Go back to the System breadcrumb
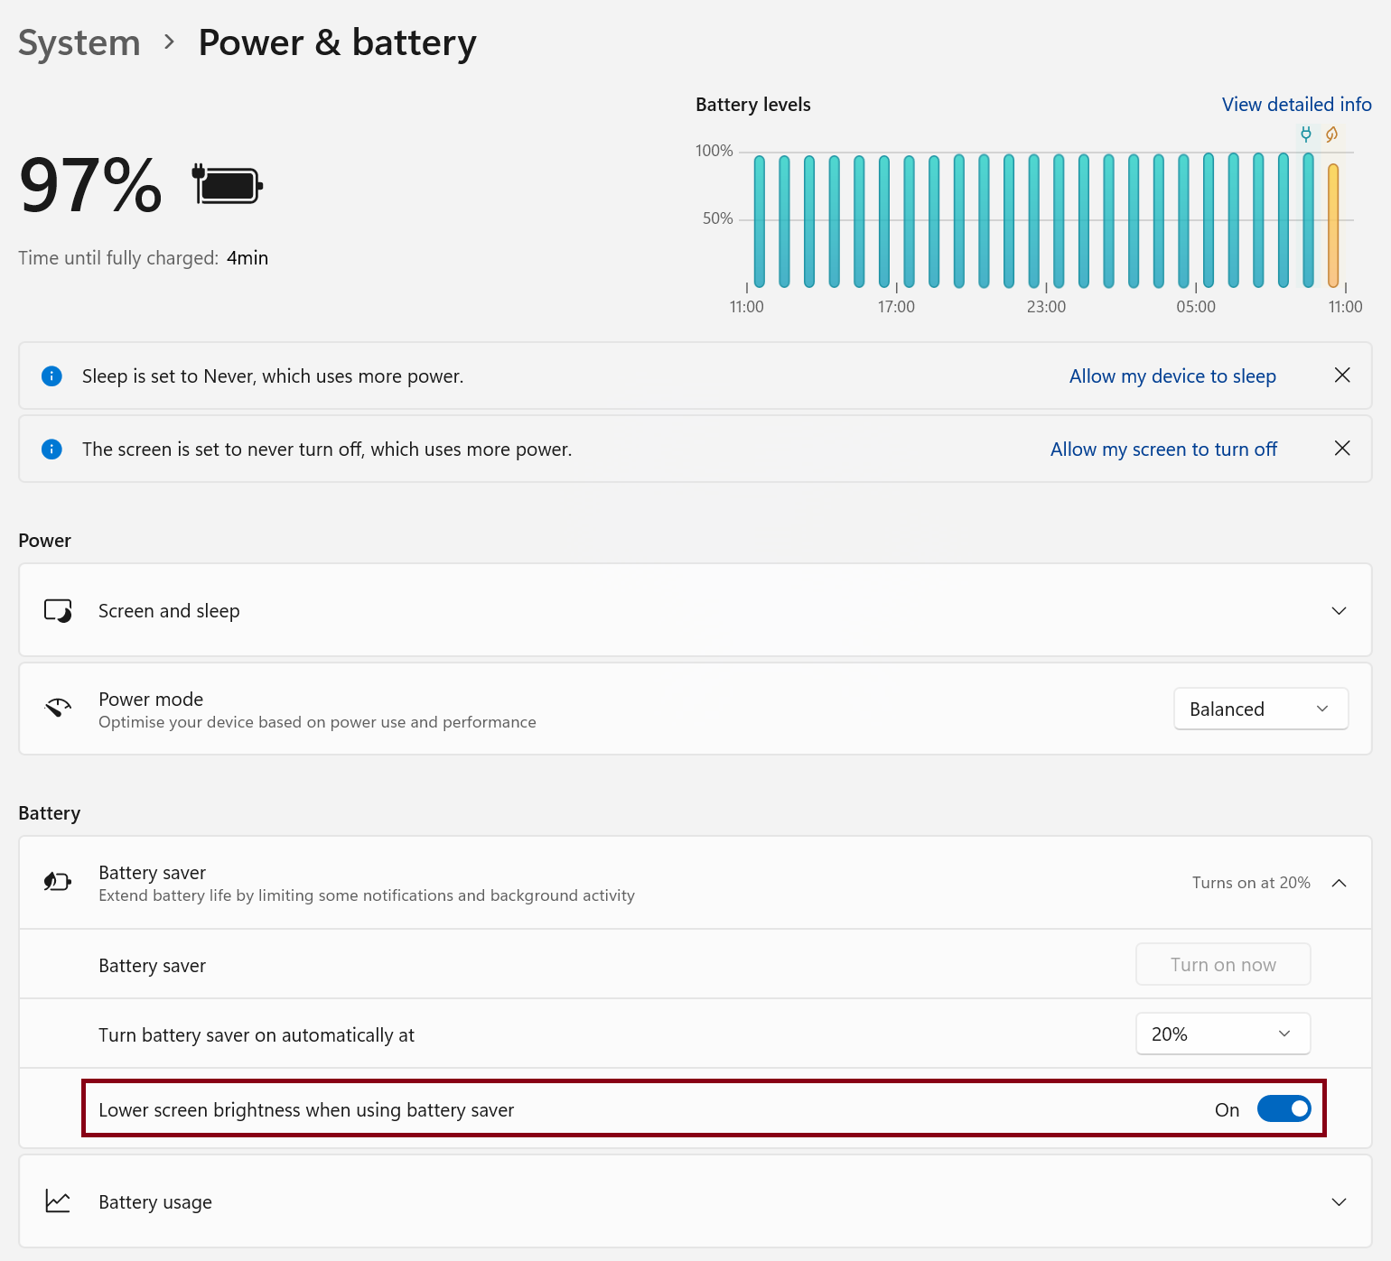The width and height of the screenshot is (1391, 1261). tap(79, 42)
